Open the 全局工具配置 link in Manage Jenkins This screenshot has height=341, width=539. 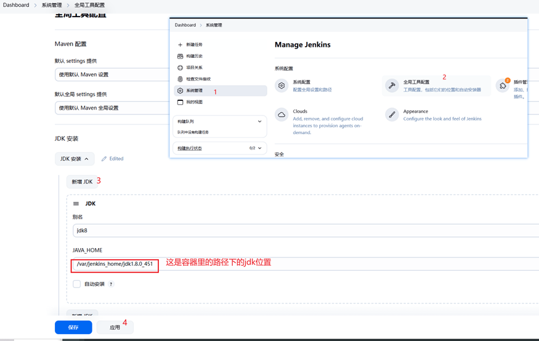(436, 86)
